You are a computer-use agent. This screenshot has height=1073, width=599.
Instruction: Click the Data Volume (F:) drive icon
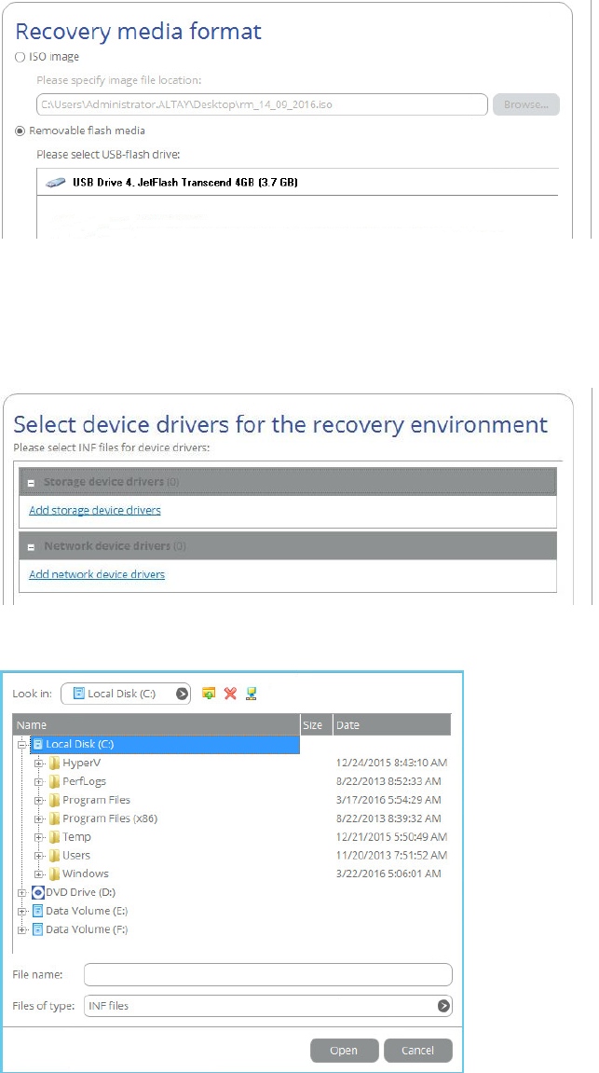point(37,929)
